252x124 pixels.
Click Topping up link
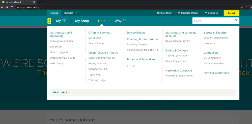pyautogui.click(x=95, y=75)
